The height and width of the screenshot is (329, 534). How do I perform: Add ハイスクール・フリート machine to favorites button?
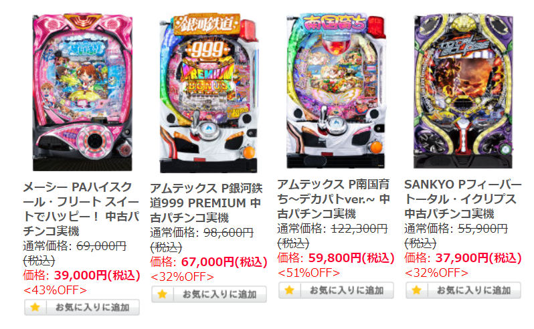tap(82, 308)
